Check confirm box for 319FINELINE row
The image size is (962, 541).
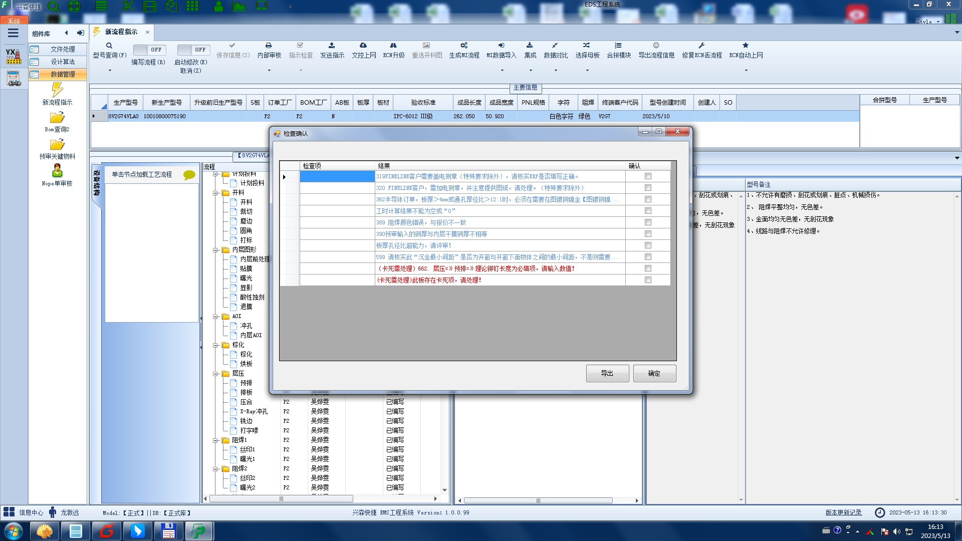(648, 176)
